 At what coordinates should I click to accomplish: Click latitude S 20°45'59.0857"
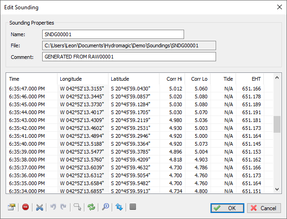pos(130,97)
